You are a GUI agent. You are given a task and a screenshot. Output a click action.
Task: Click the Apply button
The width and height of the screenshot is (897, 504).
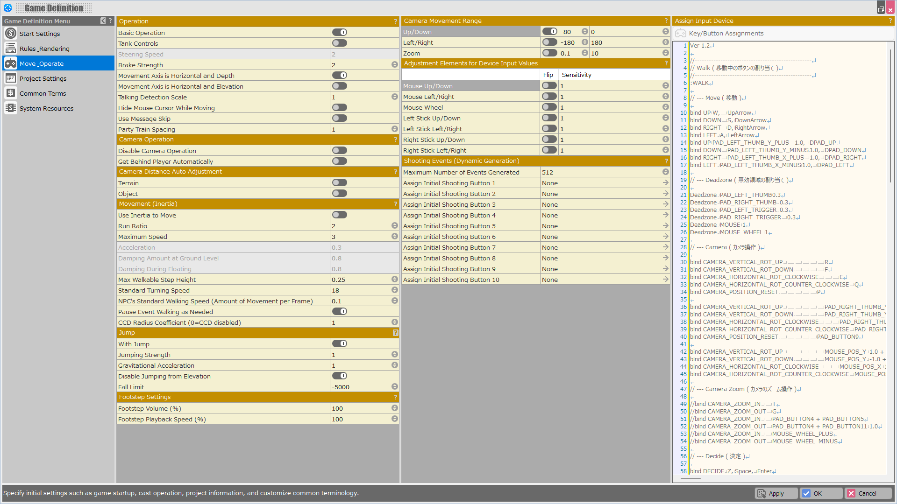775,493
